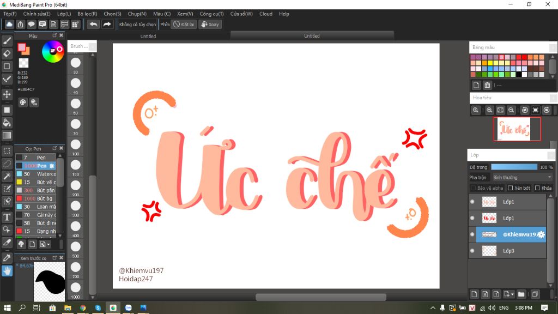Add new palette color with page icon
This screenshot has width=558, height=314.
click(x=476, y=85)
